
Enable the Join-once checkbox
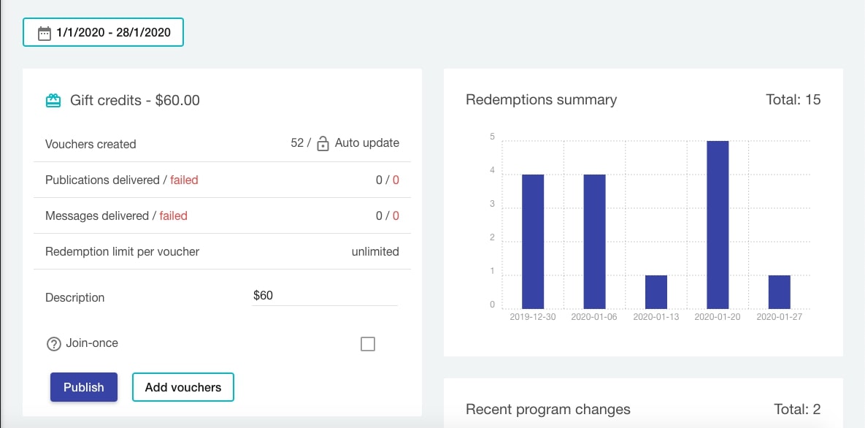coord(368,344)
